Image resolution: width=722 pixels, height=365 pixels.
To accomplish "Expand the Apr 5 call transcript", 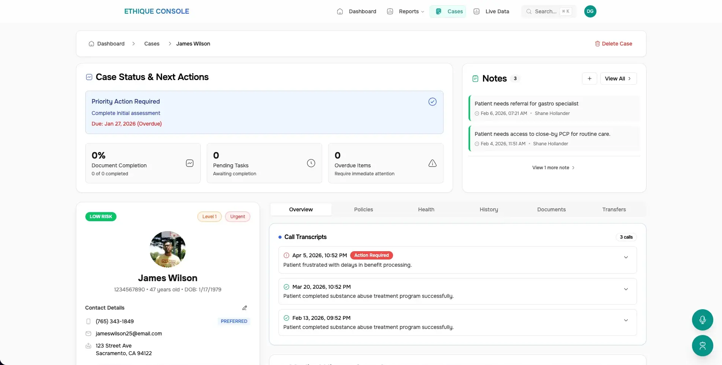I will click(x=626, y=257).
